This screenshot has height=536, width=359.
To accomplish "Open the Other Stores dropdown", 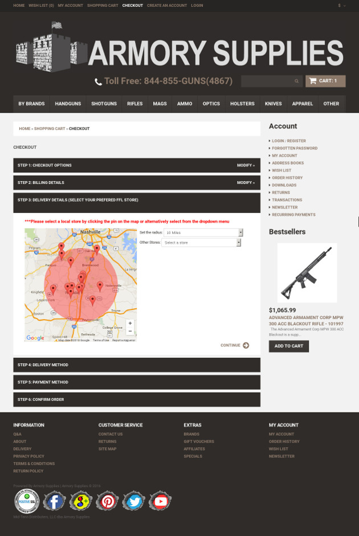I will tap(201, 243).
